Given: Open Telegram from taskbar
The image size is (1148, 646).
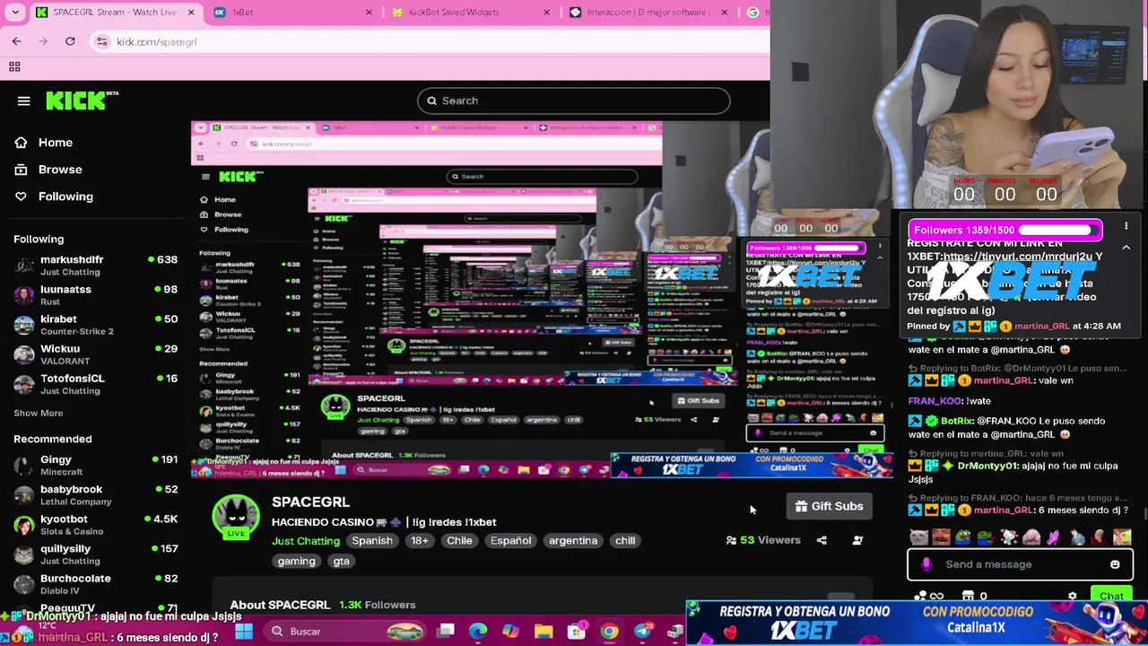Looking at the screenshot, I should coord(642,632).
